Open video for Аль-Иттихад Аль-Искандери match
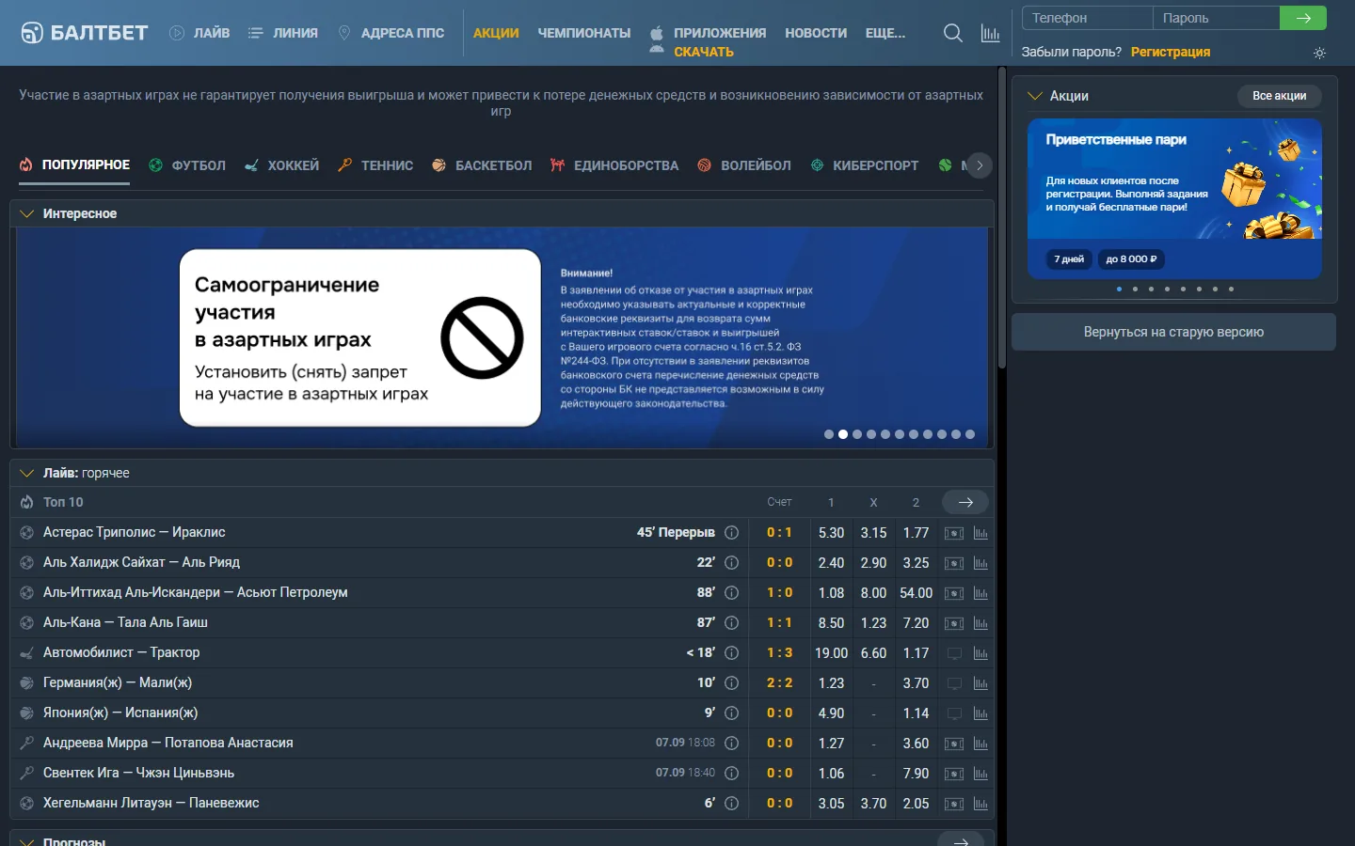The height and width of the screenshot is (846, 1355). coord(954,593)
